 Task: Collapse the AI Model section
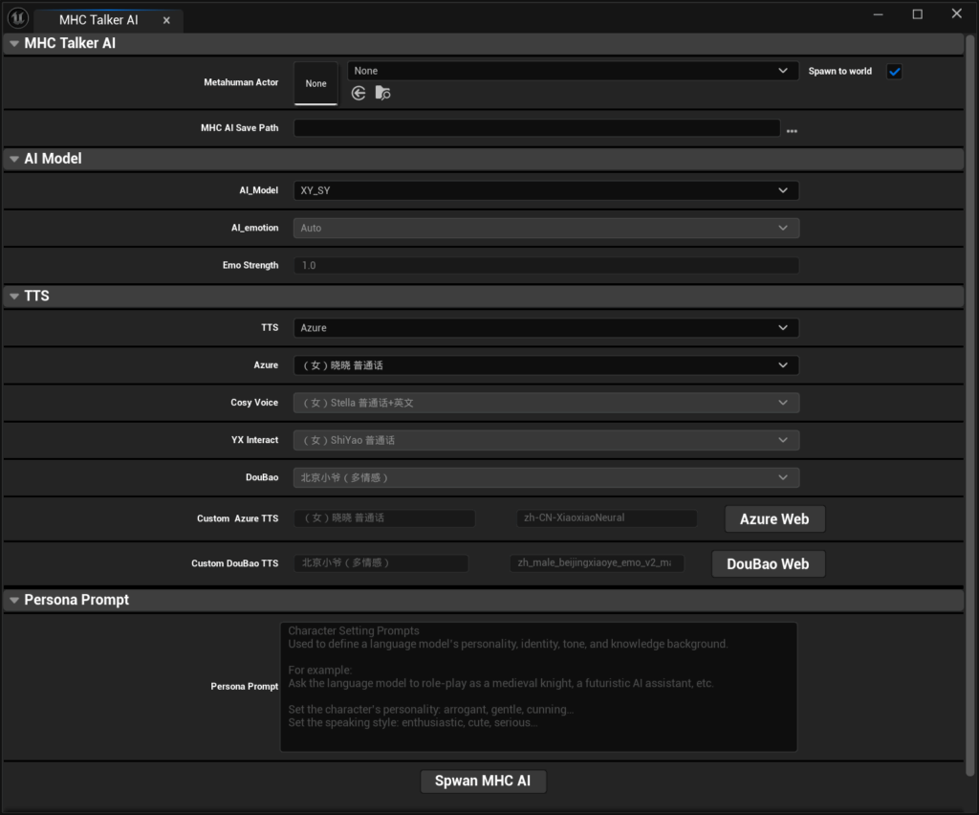(x=14, y=159)
